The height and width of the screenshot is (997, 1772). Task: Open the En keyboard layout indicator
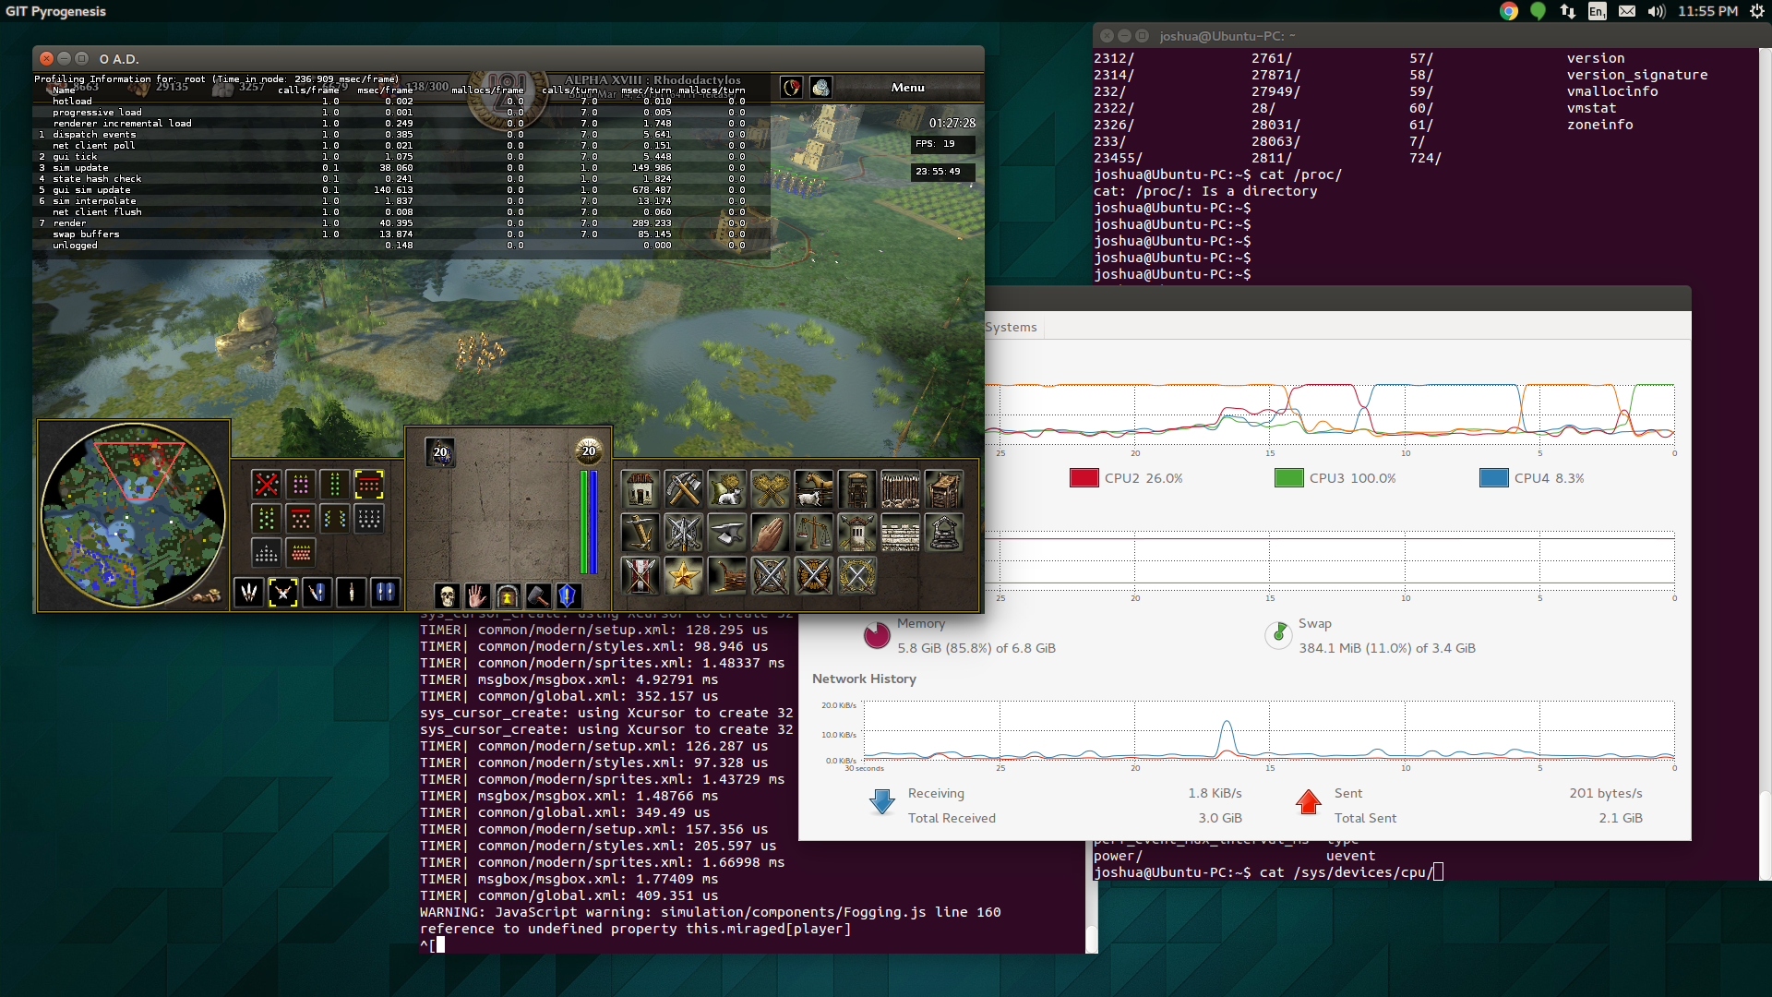click(1598, 11)
